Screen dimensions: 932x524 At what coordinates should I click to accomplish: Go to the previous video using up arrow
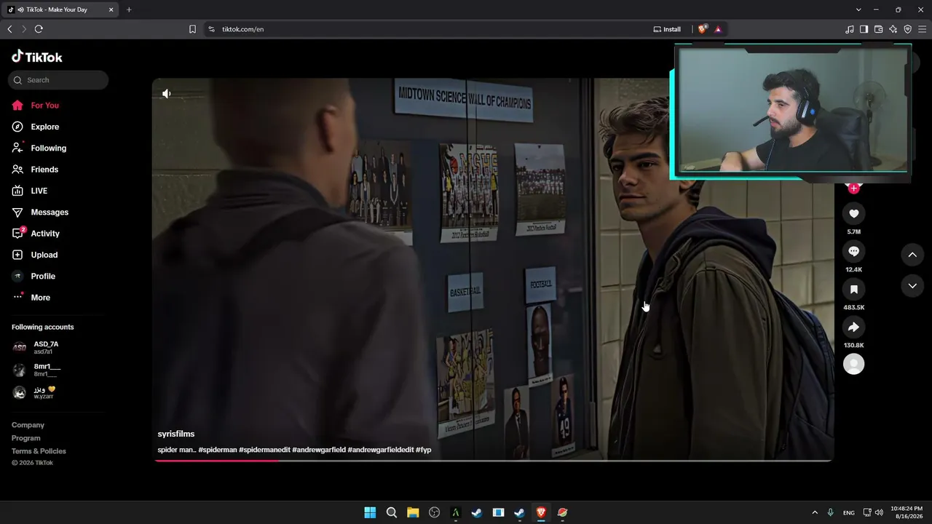coord(912,255)
